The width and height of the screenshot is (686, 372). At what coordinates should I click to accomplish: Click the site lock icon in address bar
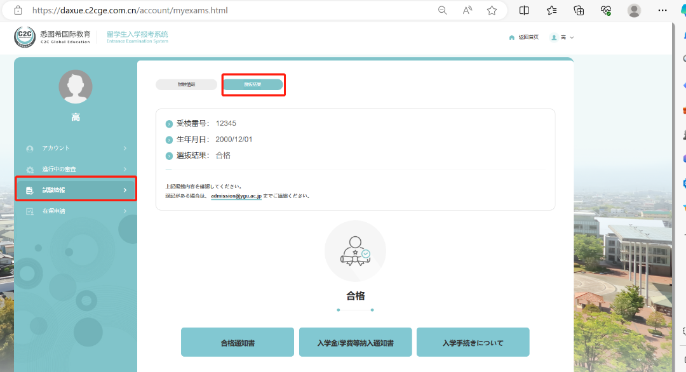click(18, 11)
